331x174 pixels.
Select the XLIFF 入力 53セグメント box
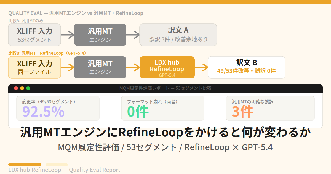point(34,35)
